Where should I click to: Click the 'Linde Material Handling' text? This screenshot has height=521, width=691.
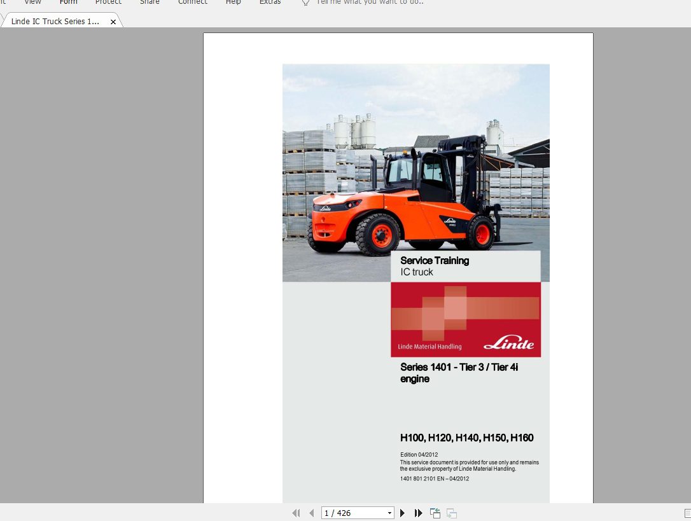click(429, 347)
